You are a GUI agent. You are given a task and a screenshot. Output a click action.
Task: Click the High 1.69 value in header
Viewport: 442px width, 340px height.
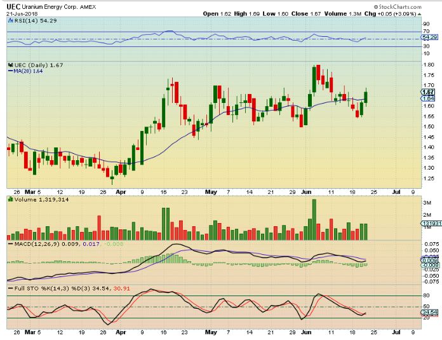(246, 14)
